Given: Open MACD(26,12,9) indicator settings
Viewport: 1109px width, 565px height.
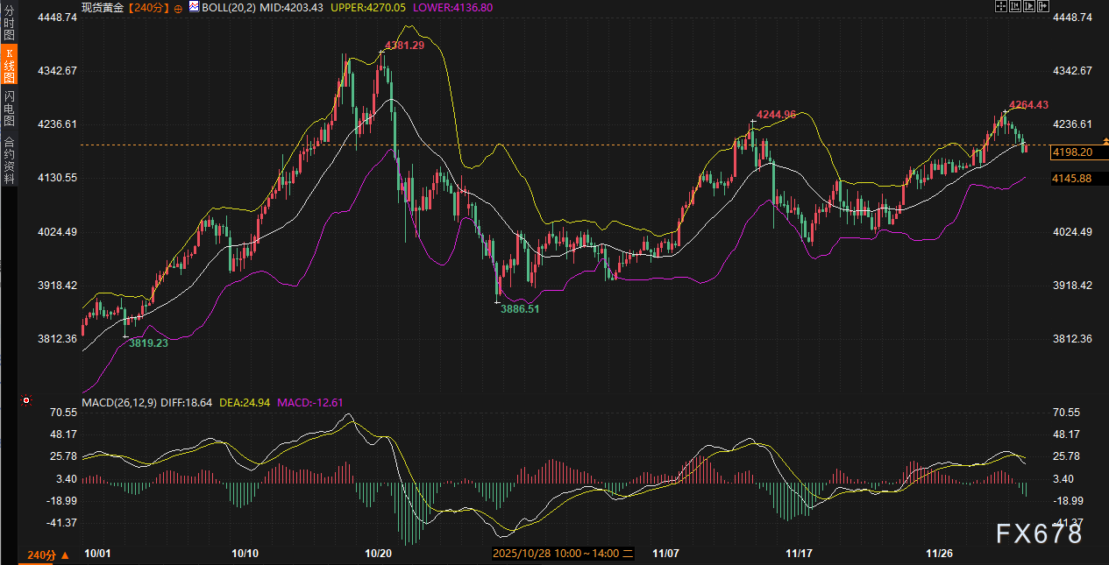Looking at the screenshot, I should (x=117, y=403).
